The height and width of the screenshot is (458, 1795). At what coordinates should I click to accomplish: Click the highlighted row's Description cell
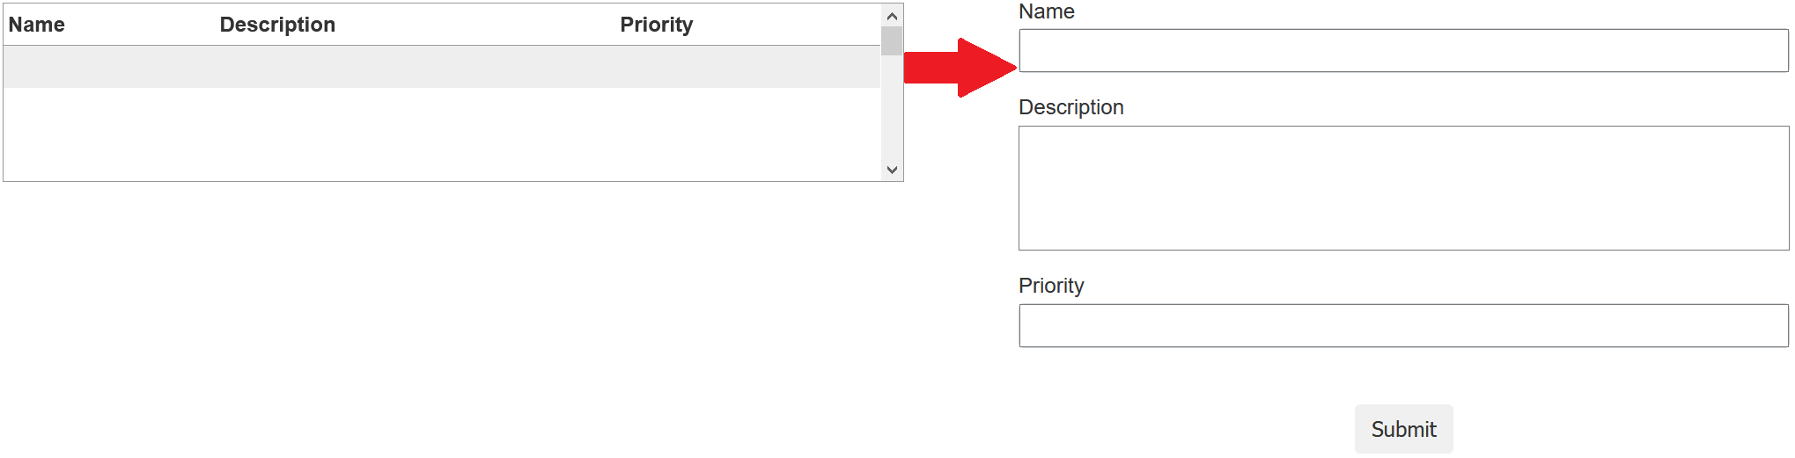coord(414,67)
